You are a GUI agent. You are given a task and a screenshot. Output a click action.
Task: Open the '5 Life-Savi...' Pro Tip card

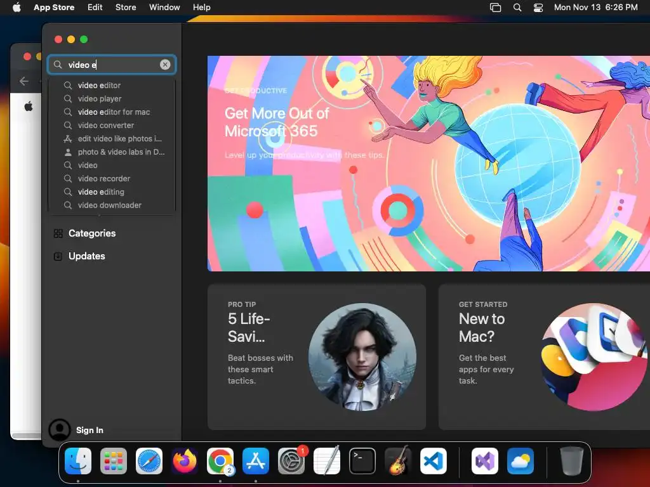pos(317,356)
